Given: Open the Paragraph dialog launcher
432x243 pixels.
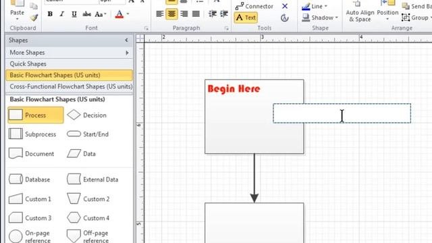Looking at the screenshot, I should point(227,28).
